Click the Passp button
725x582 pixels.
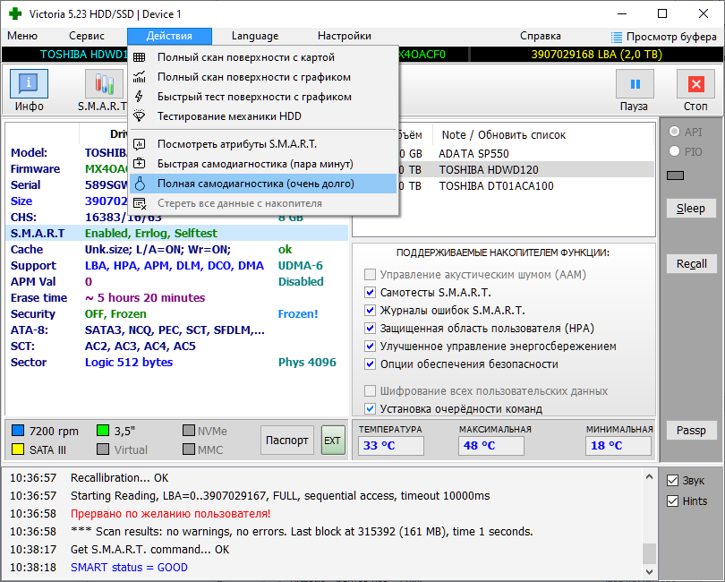tap(691, 431)
